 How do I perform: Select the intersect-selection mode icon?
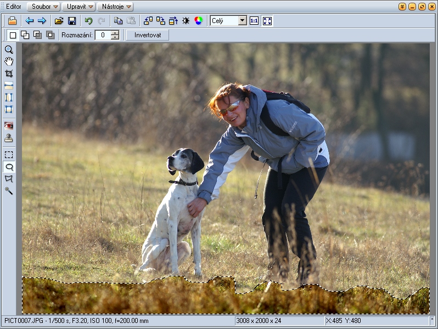coord(50,35)
